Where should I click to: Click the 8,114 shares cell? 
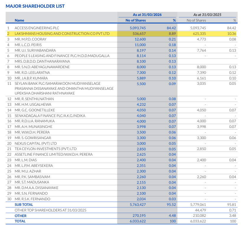141,56
